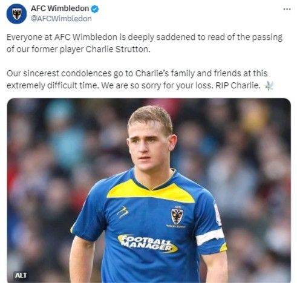
Task: Show the ALT image description badge
Action: click(21, 275)
